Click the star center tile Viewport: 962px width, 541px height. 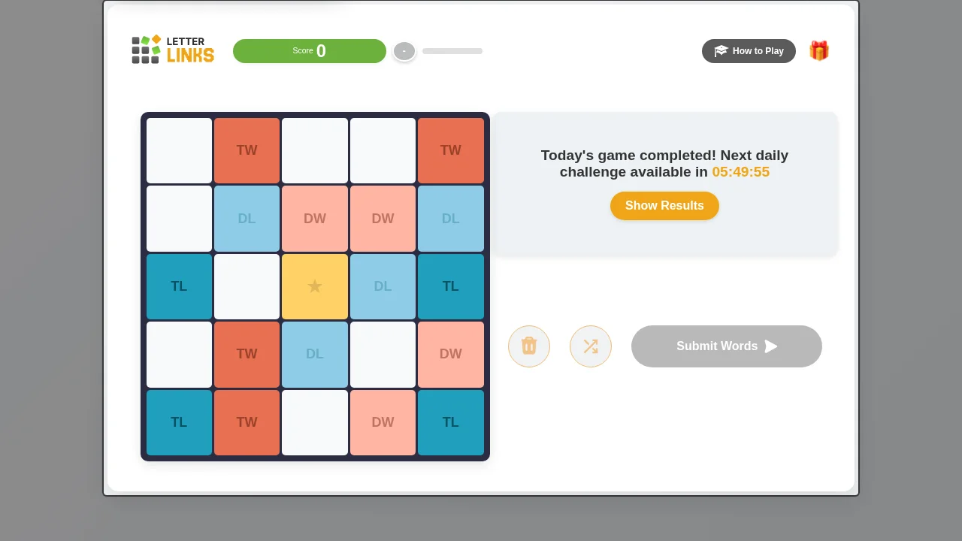coord(315,286)
